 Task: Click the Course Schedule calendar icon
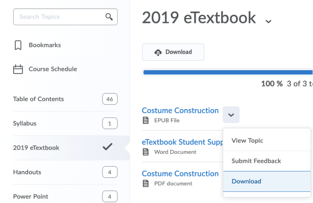pyautogui.click(x=18, y=69)
